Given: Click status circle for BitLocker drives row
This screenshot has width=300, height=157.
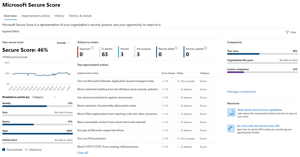Looking at the screenshot, I should click(x=178, y=130).
